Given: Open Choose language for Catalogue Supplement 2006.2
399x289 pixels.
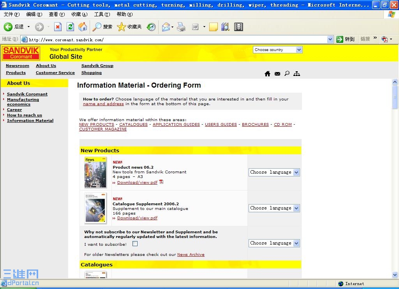Looking at the screenshot, I should click(x=274, y=208).
